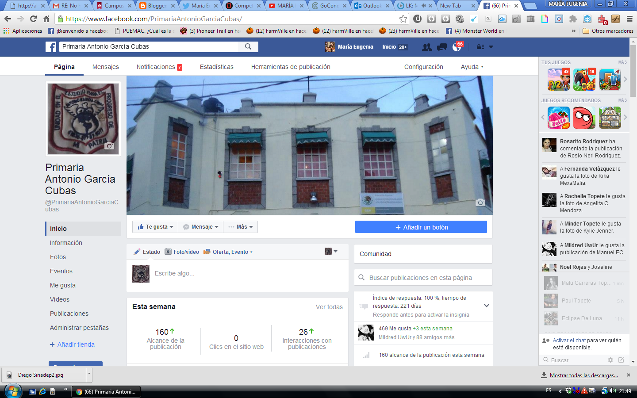Go to the Estadísticas tab
637x398 pixels.
point(217,67)
